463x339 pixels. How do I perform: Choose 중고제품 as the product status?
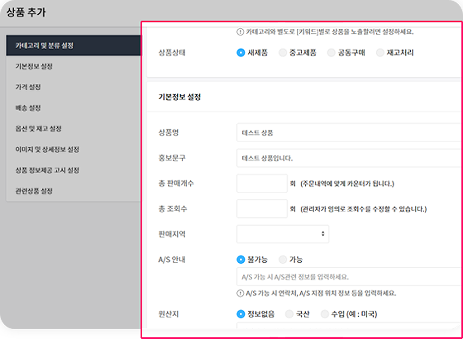(x=282, y=53)
